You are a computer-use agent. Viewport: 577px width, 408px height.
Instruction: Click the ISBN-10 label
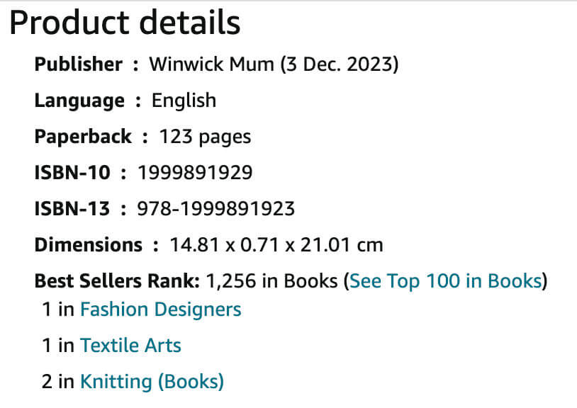72,173
